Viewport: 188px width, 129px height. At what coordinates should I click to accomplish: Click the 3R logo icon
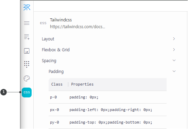point(27,7)
